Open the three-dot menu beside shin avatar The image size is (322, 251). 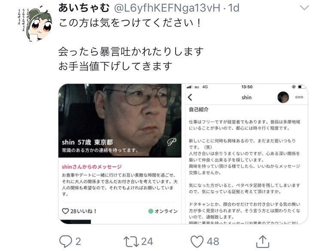[299, 97]
